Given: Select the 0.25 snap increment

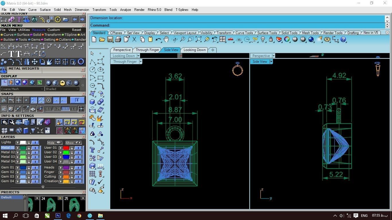Looking at the screenshot, I should [57, 109].
